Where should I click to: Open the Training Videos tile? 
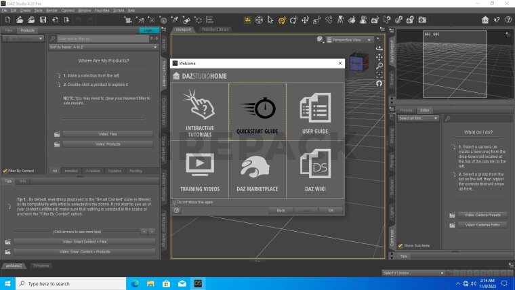[x=199, y=169]
